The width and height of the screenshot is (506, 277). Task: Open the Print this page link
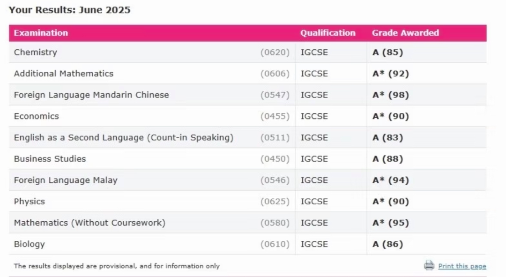pyautogui.click(x=462, y=266)
